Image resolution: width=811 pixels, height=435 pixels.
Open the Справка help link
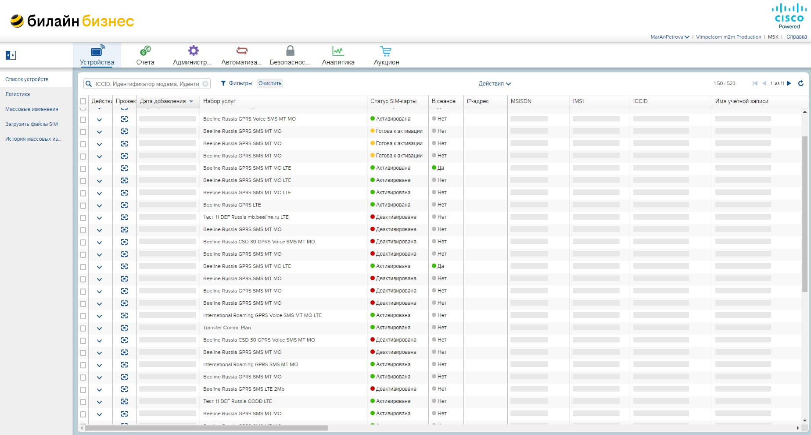coord(797,37)
